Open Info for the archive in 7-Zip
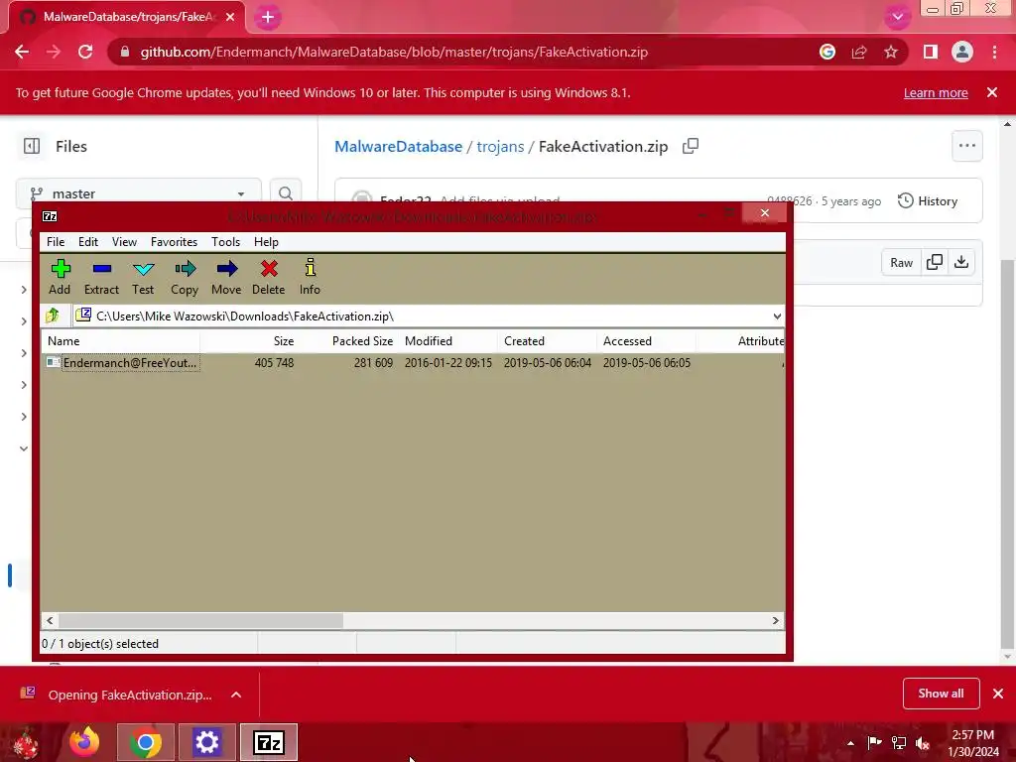This screenshot has width=1016, height=762. (x=310, y=278)
